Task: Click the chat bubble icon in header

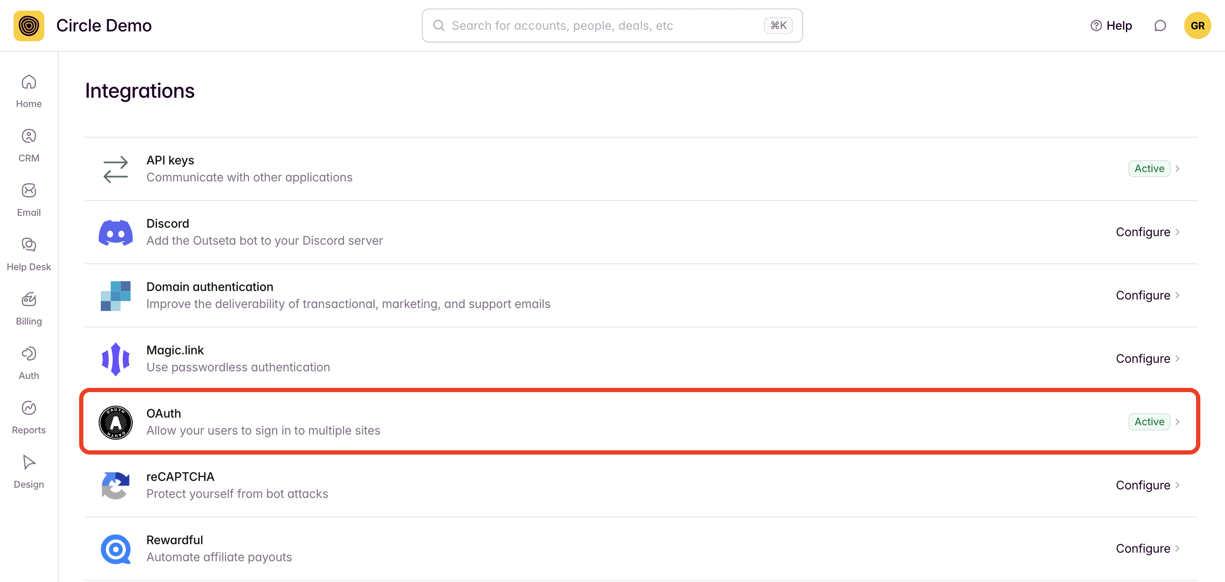Action: pos(1160,25)
